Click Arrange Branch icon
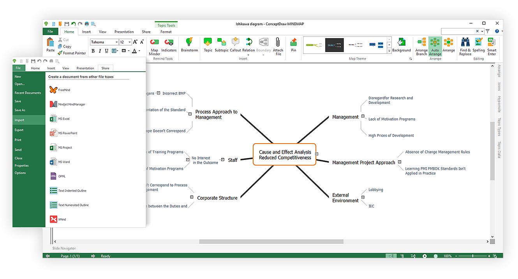This screenshot has height=279, width=518. (421, 42)
